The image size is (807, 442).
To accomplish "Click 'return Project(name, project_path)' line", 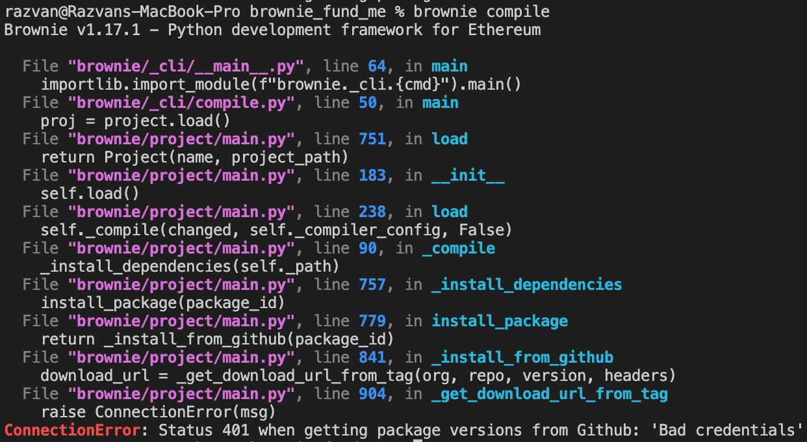I will coord(195,157).
